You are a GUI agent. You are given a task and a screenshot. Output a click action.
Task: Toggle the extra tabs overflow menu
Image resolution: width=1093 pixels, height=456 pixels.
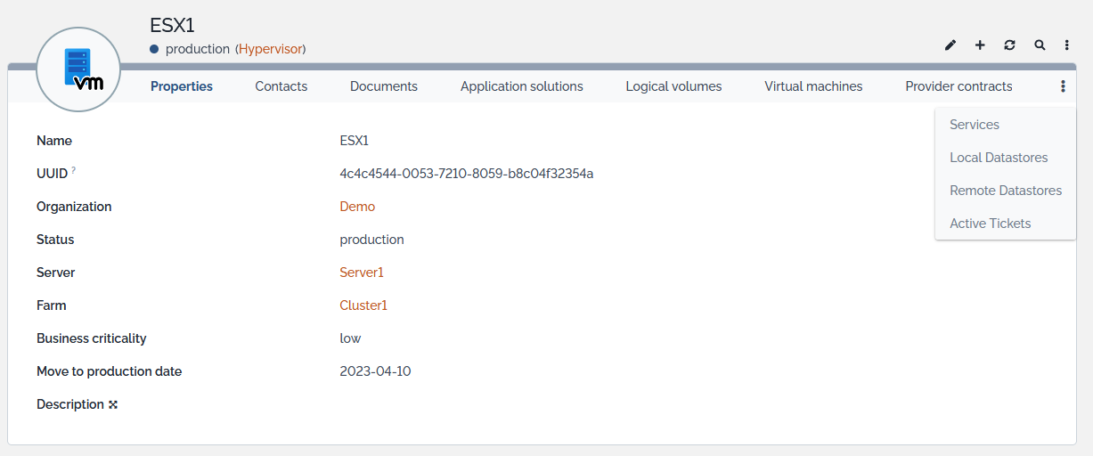click(x=1063, y=86)
